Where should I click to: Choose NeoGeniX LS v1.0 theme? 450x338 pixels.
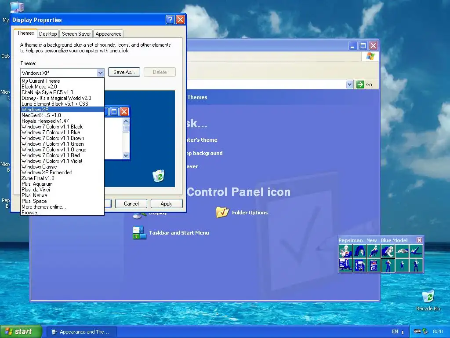coord(62,115)
